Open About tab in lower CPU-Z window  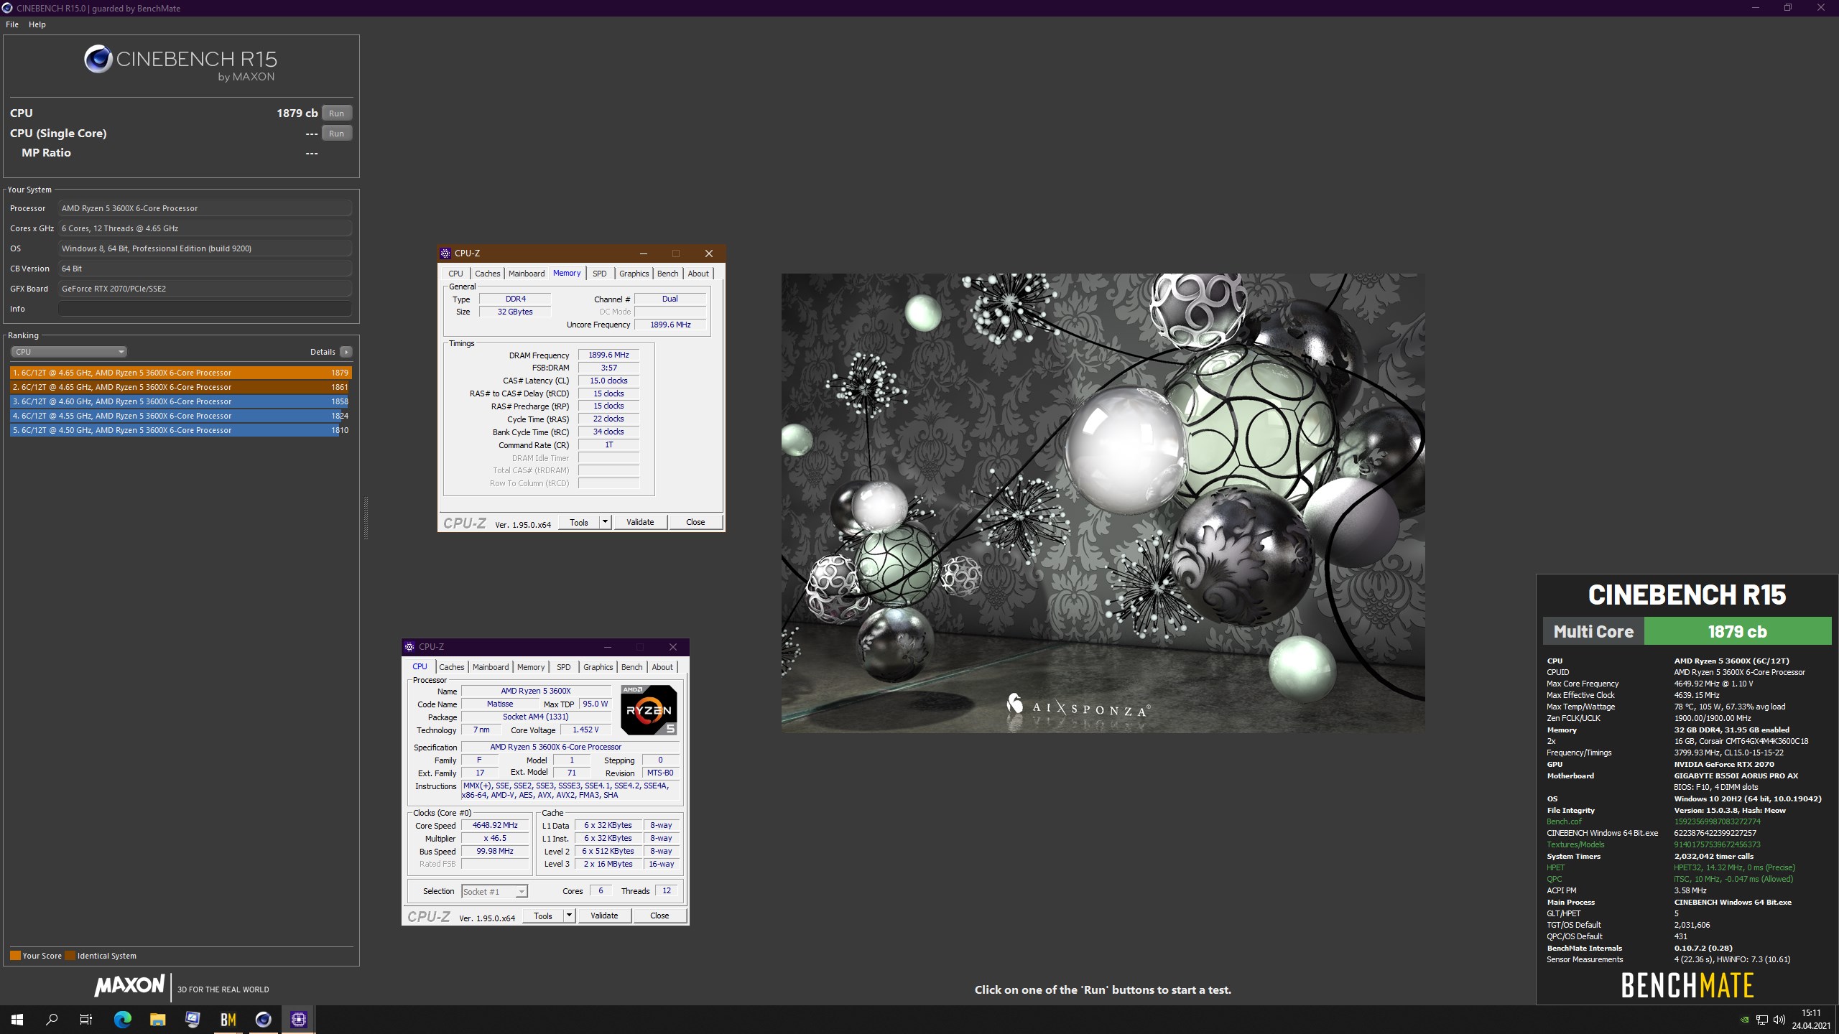pyautogui.click(x=662, y=667)
